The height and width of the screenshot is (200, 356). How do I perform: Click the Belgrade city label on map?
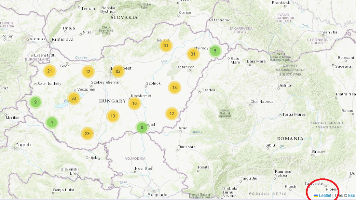coord(157,195)
